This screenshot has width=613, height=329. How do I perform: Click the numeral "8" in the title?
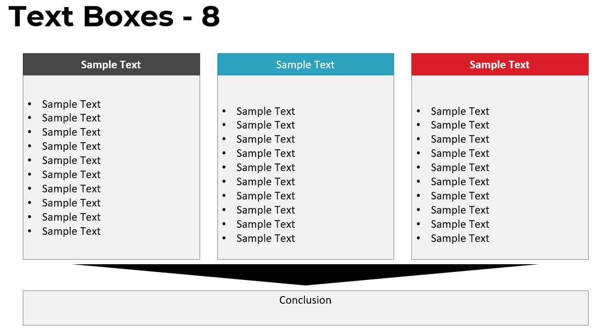click(210, 16)
